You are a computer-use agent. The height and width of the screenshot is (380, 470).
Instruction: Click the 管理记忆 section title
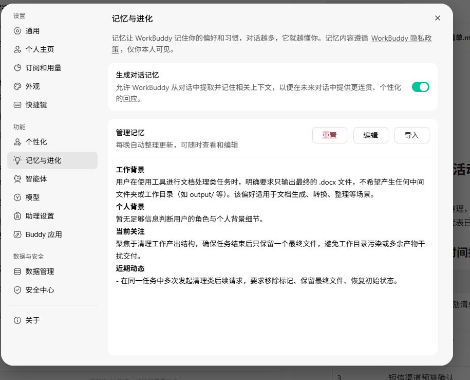click(130, 133)
